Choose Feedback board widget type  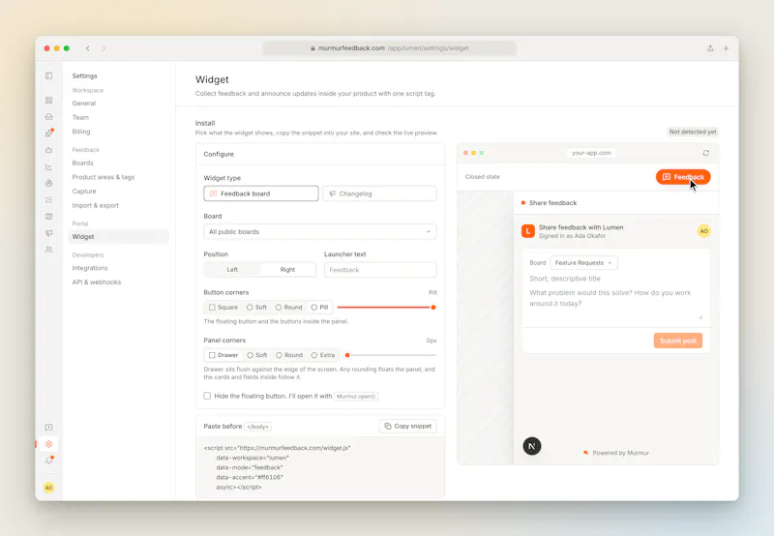[261, 194]
